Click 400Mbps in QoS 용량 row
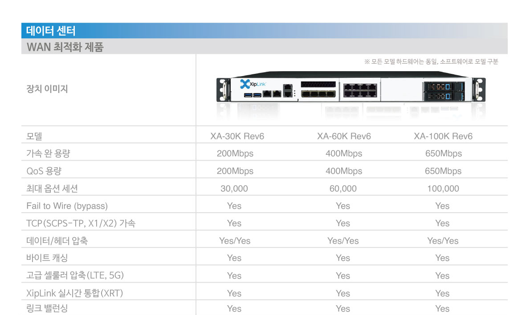 point(344,171)
